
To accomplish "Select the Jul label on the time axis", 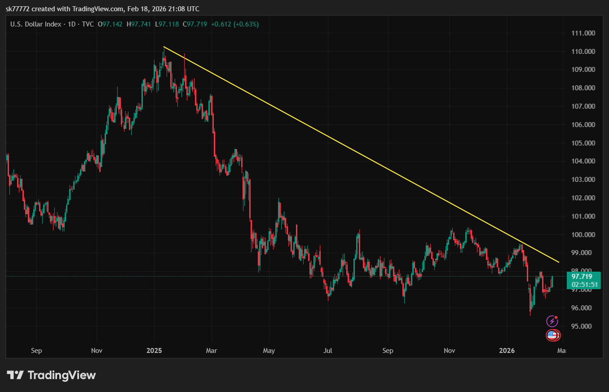I will (328, 350).
